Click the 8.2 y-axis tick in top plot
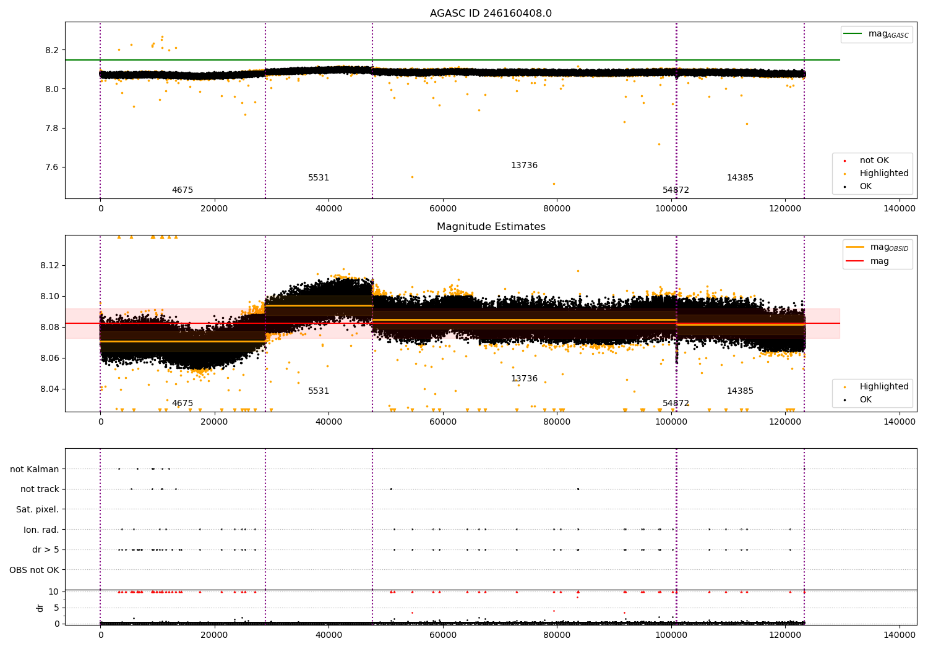This screenshot has width=928, height=649. click(x=52, y=50)
